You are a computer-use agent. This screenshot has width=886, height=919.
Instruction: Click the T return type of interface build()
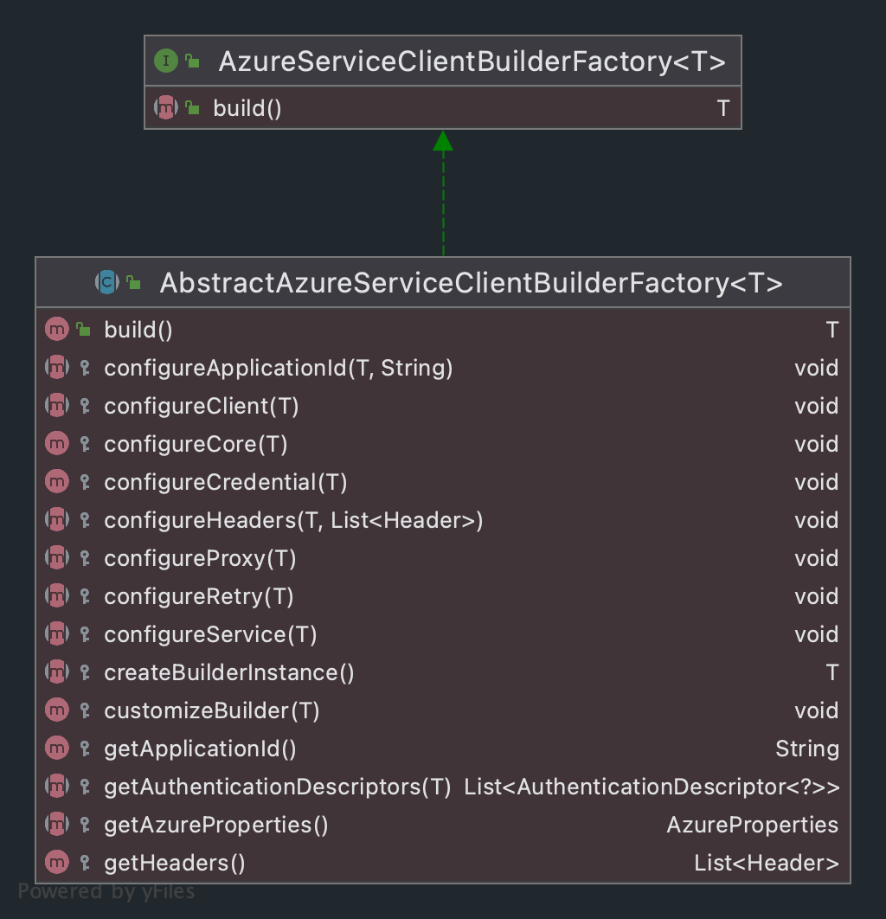pos(723,108)
